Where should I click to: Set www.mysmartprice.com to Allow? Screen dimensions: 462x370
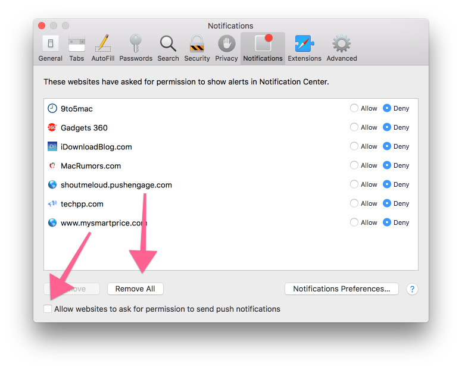coord(354,222)
